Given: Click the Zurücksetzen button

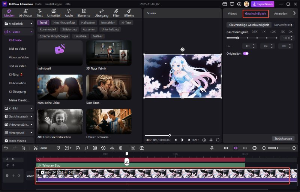Looking at the screenshot, I should pos(283,138).
